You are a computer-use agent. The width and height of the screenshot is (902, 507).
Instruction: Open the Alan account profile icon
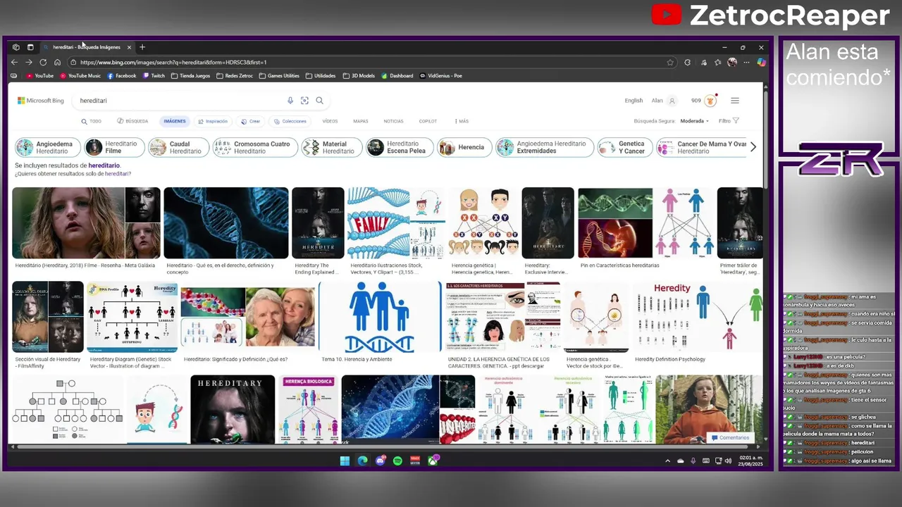[672, 101]
